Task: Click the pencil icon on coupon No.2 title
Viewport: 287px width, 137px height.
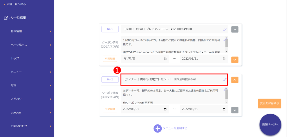Action: (x=225, y=79)
